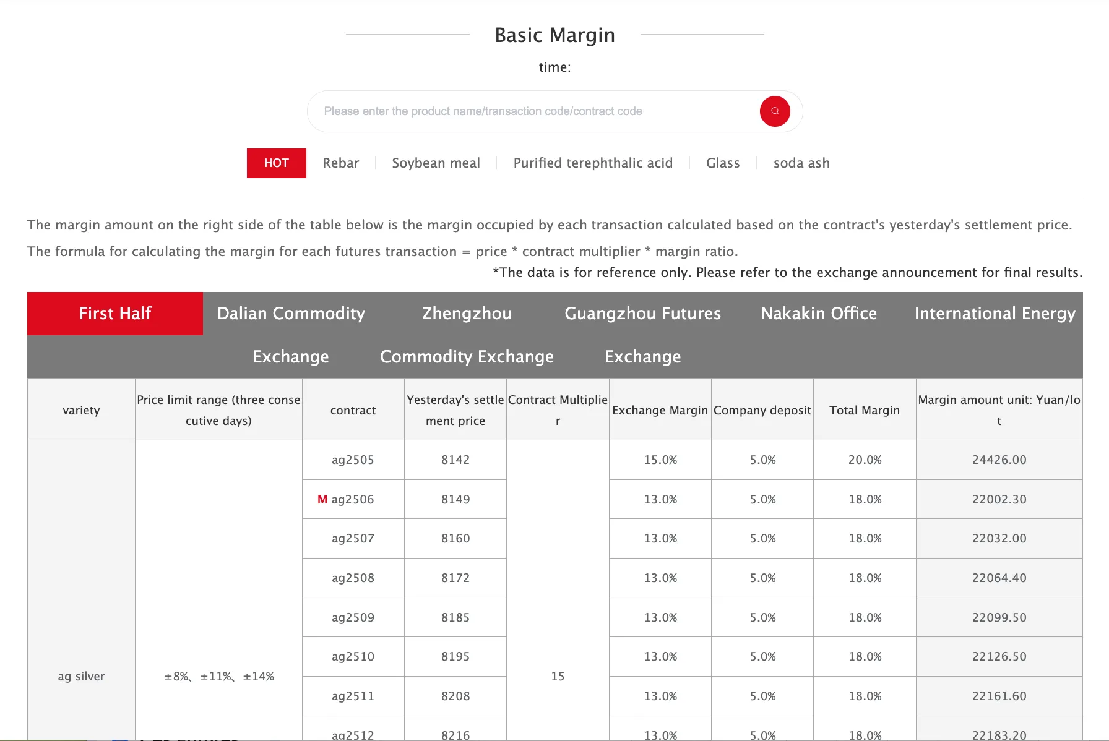Switch to Zhengzhou Commodity Exchange tab
The height and width of the screenshot is (741, 1109).
(x=467, y=335)
